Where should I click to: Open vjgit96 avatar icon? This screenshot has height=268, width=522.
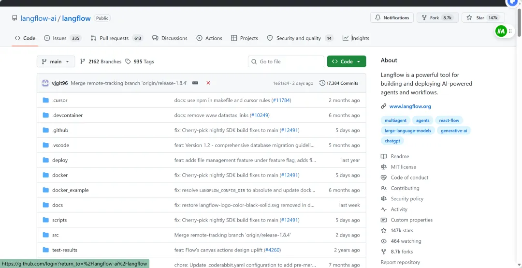pos(45,83)
